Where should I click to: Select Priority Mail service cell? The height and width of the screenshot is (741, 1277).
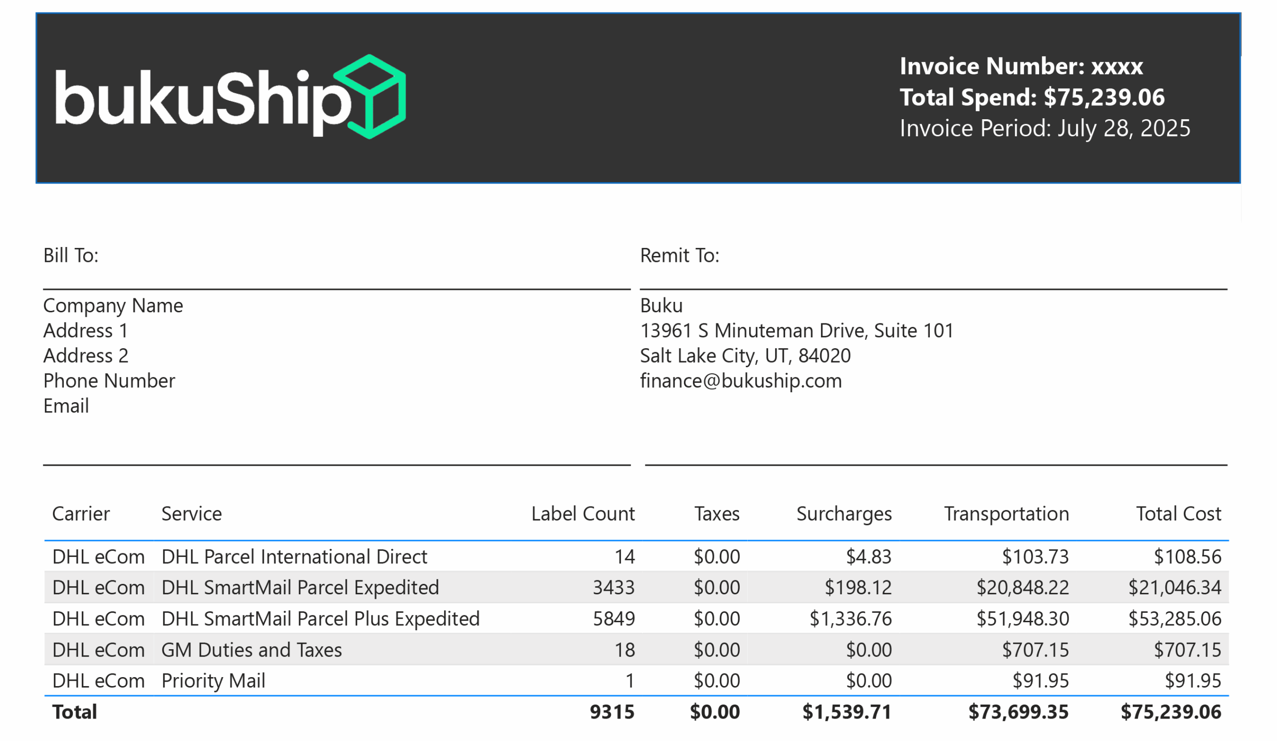tap(213, 681)
